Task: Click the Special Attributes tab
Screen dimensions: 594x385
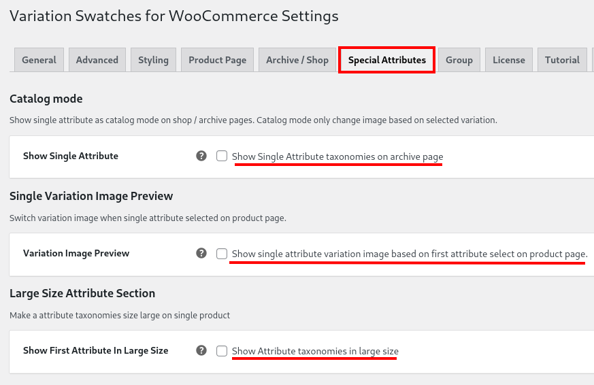Action: pyautogui.click(x=386, y=60)
